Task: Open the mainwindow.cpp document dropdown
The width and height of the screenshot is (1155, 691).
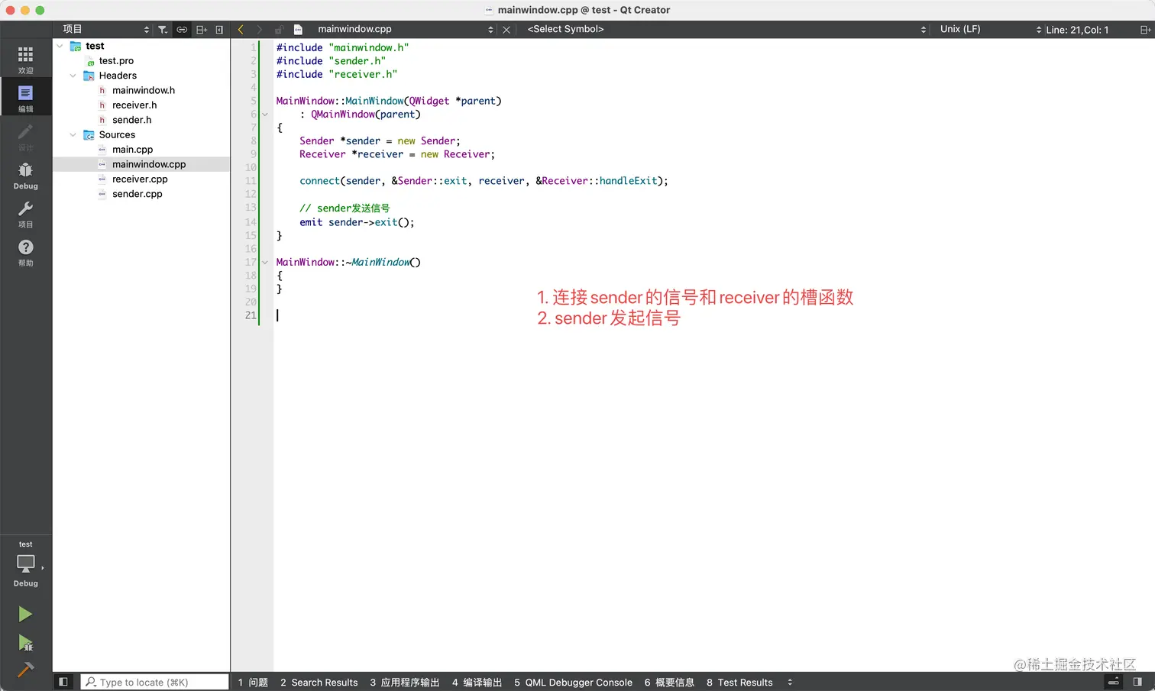Action: pyautogui.click(x=405, y=29)
